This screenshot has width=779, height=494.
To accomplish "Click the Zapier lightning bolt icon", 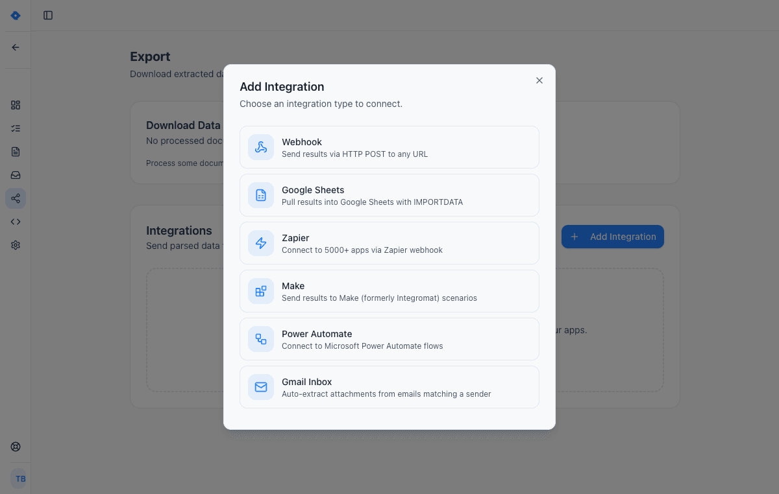I will click(260, 243).
